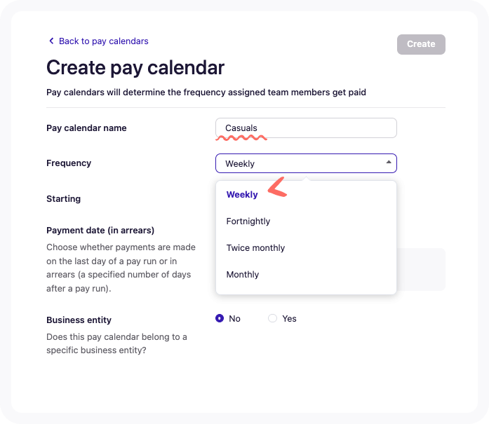The image size is (489, 424).
Task: Select Monthly in the frequency menu
Action: click(243, 275)
